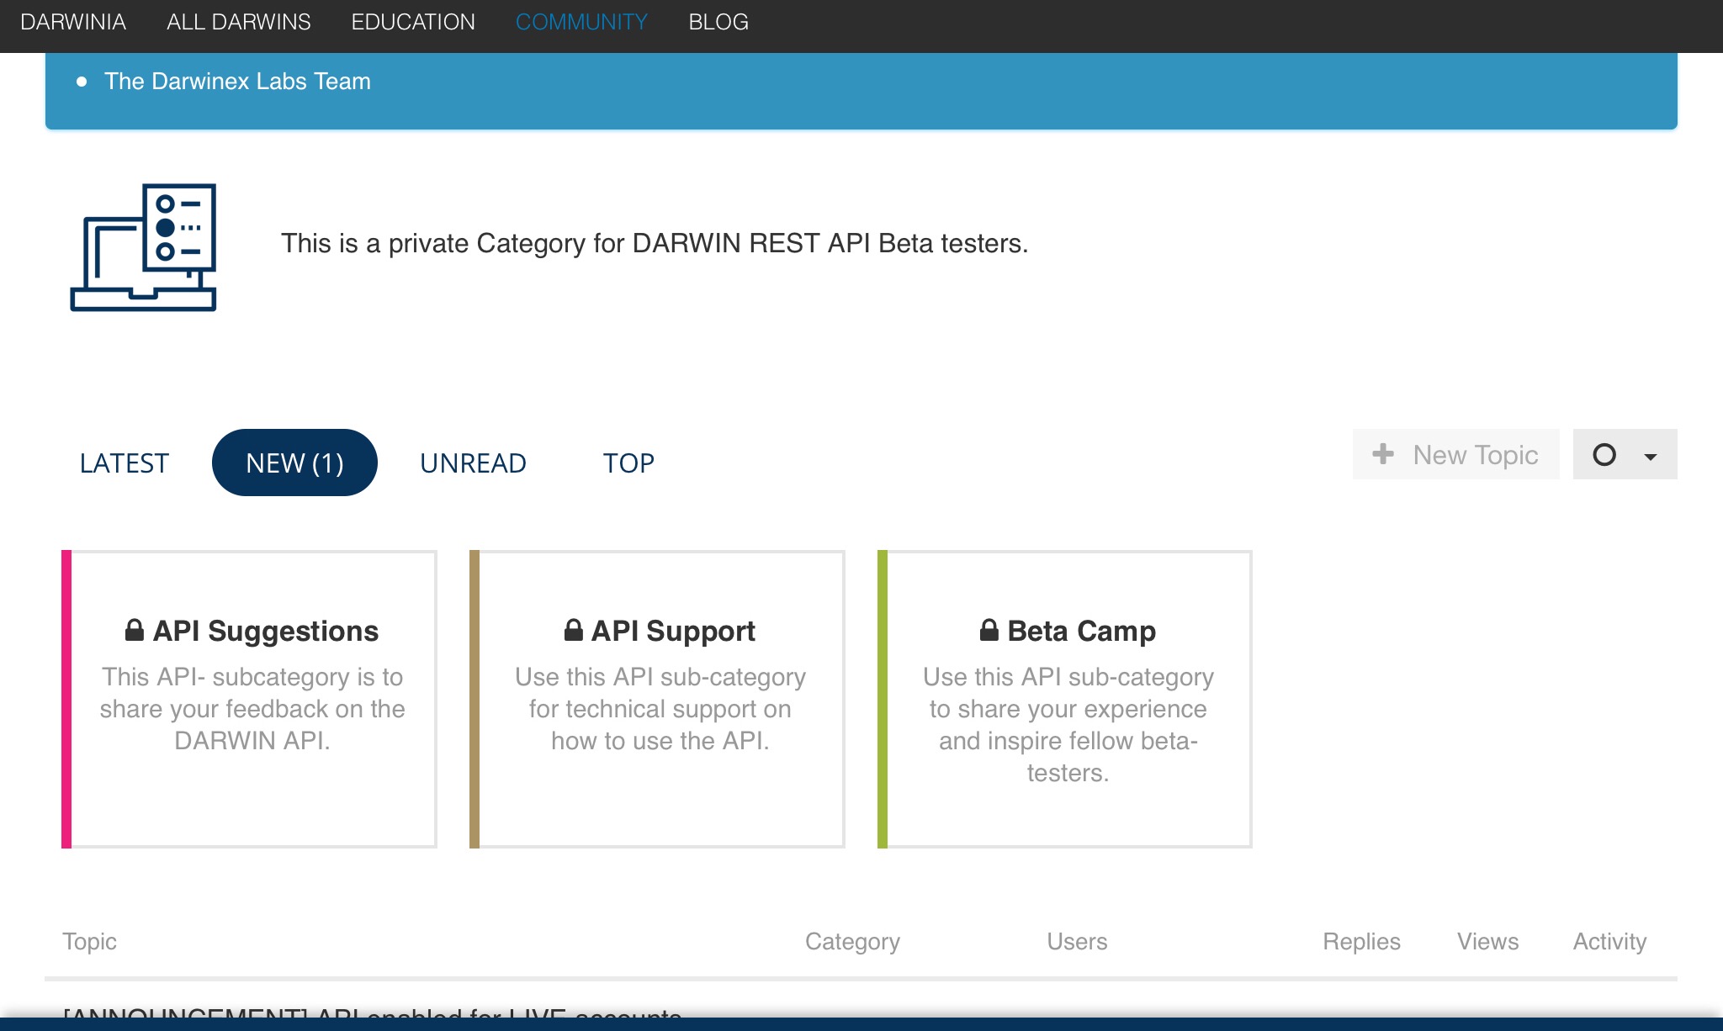Click the Beta Camp description text
Image resolution: width=1723 pixels, height=1031 pixels.
[1068, 725]
